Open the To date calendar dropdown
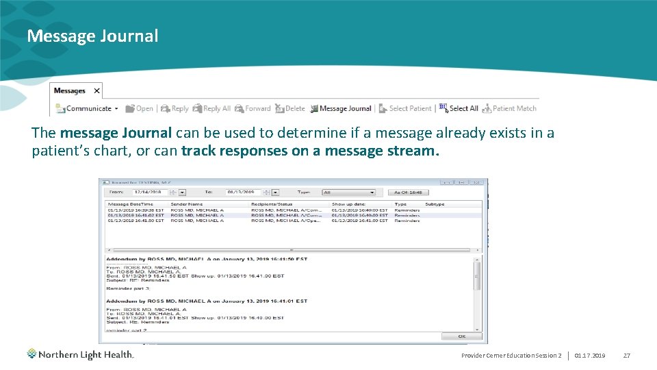The width and height of the screenshot is (657, 370). (275, 193)
